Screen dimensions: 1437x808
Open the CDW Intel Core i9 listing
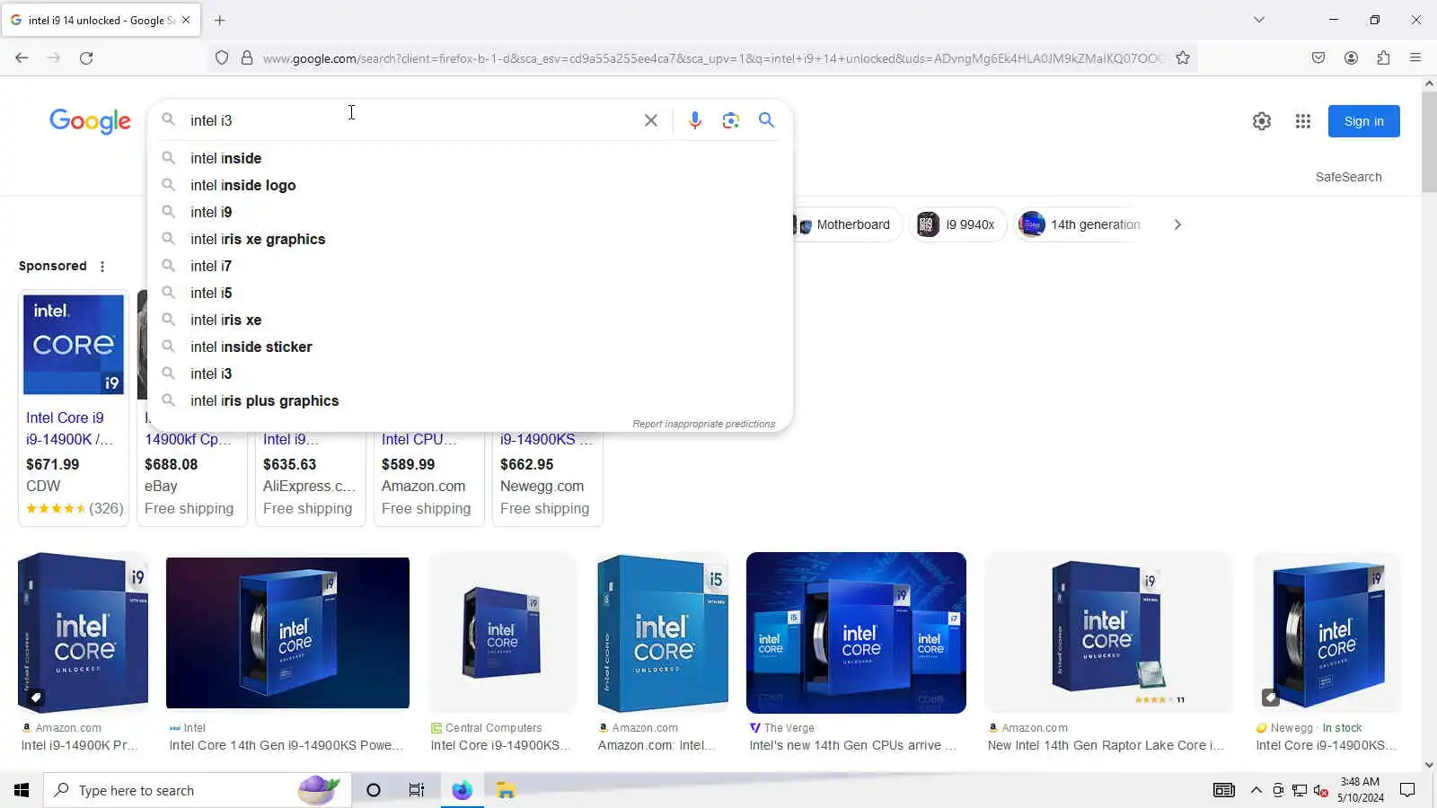coord(74,408)
